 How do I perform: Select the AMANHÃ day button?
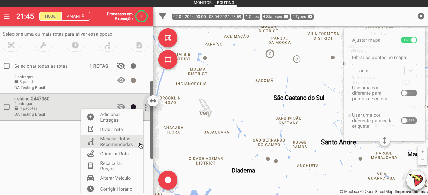(76, 16)
